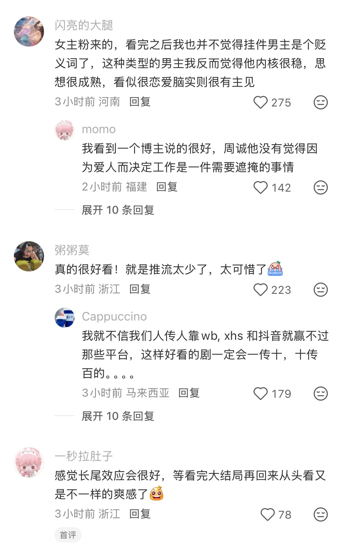Reply to 闪亮的大腿's comment
The image size is (342, 549).
(140, 102)
